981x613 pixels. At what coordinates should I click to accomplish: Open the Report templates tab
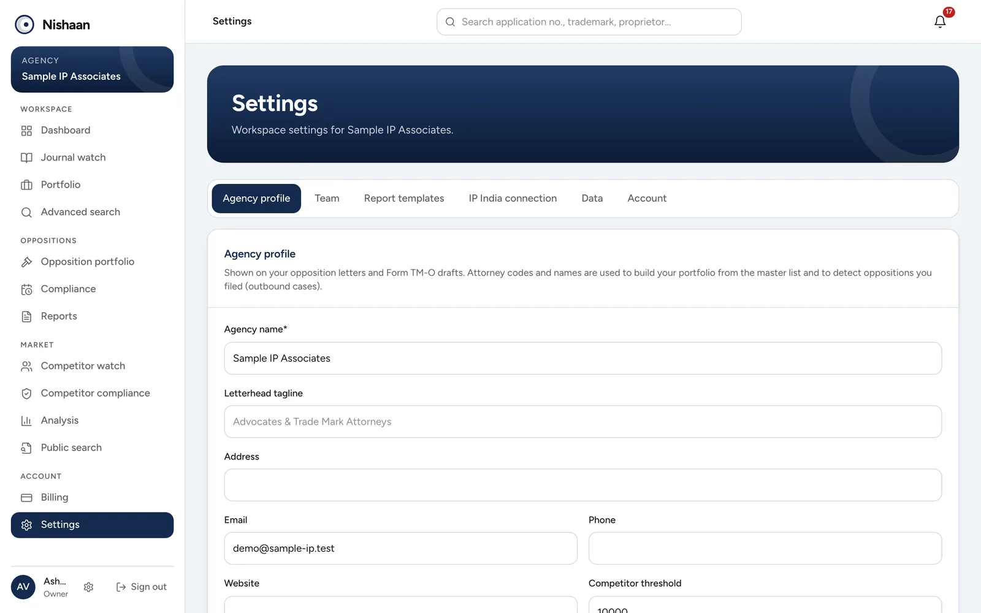tap(404, 199)
